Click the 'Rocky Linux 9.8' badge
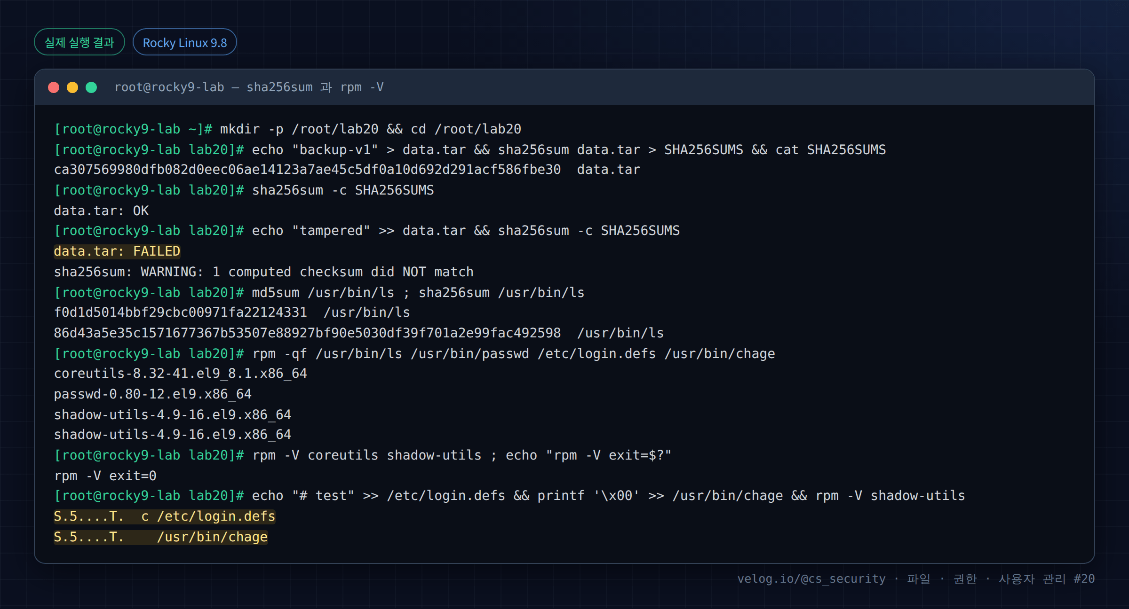1129x609 pixels. click(185, 42)
